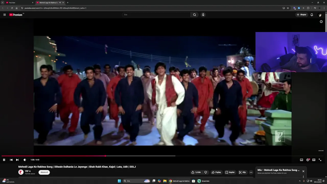327x184 pixels.
Task: Like the video with 1,6 Mn likes
Action: pyautogui.click(x=196, y=172)
